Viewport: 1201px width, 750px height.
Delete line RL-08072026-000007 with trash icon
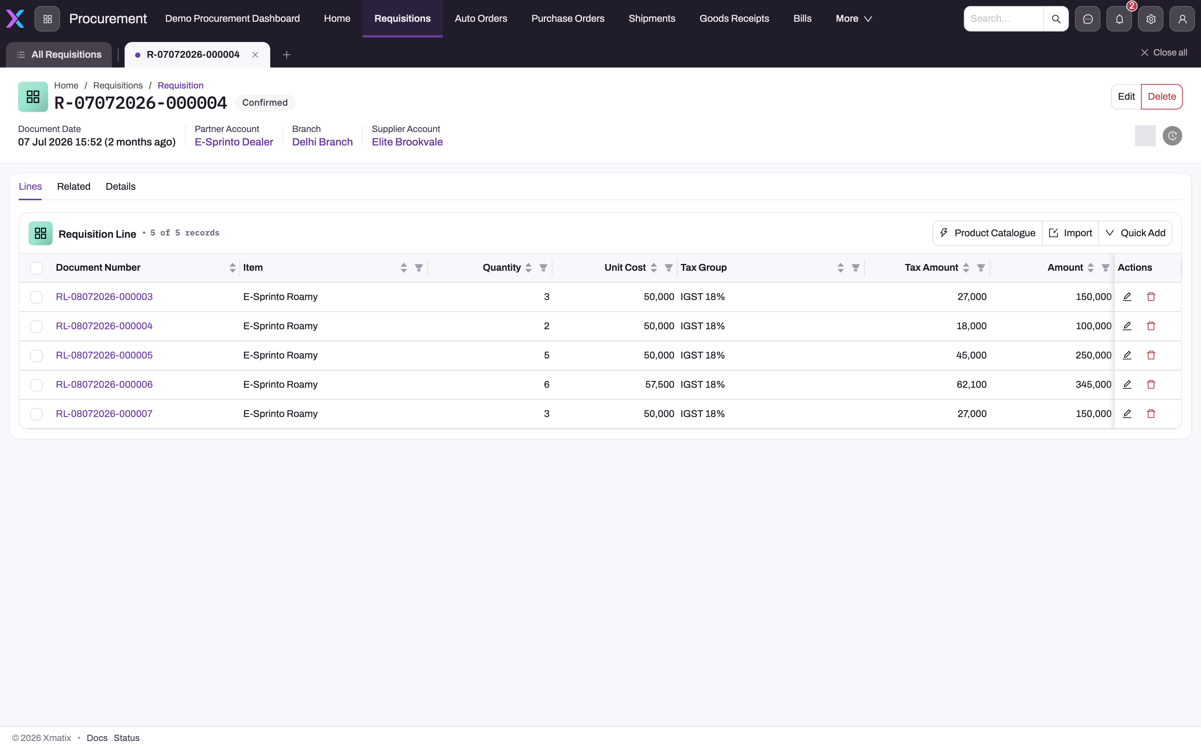click(1151, 414)
